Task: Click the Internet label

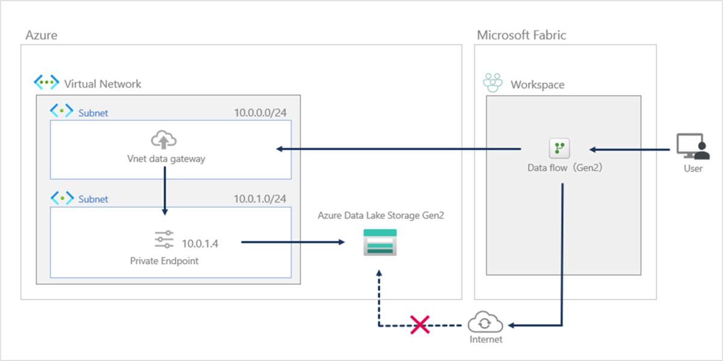Action: point(486,339)
